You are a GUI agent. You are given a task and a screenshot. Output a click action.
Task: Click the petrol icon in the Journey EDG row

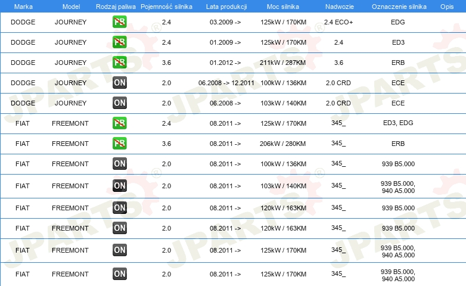pyautogui.click(x=119, y=21)
